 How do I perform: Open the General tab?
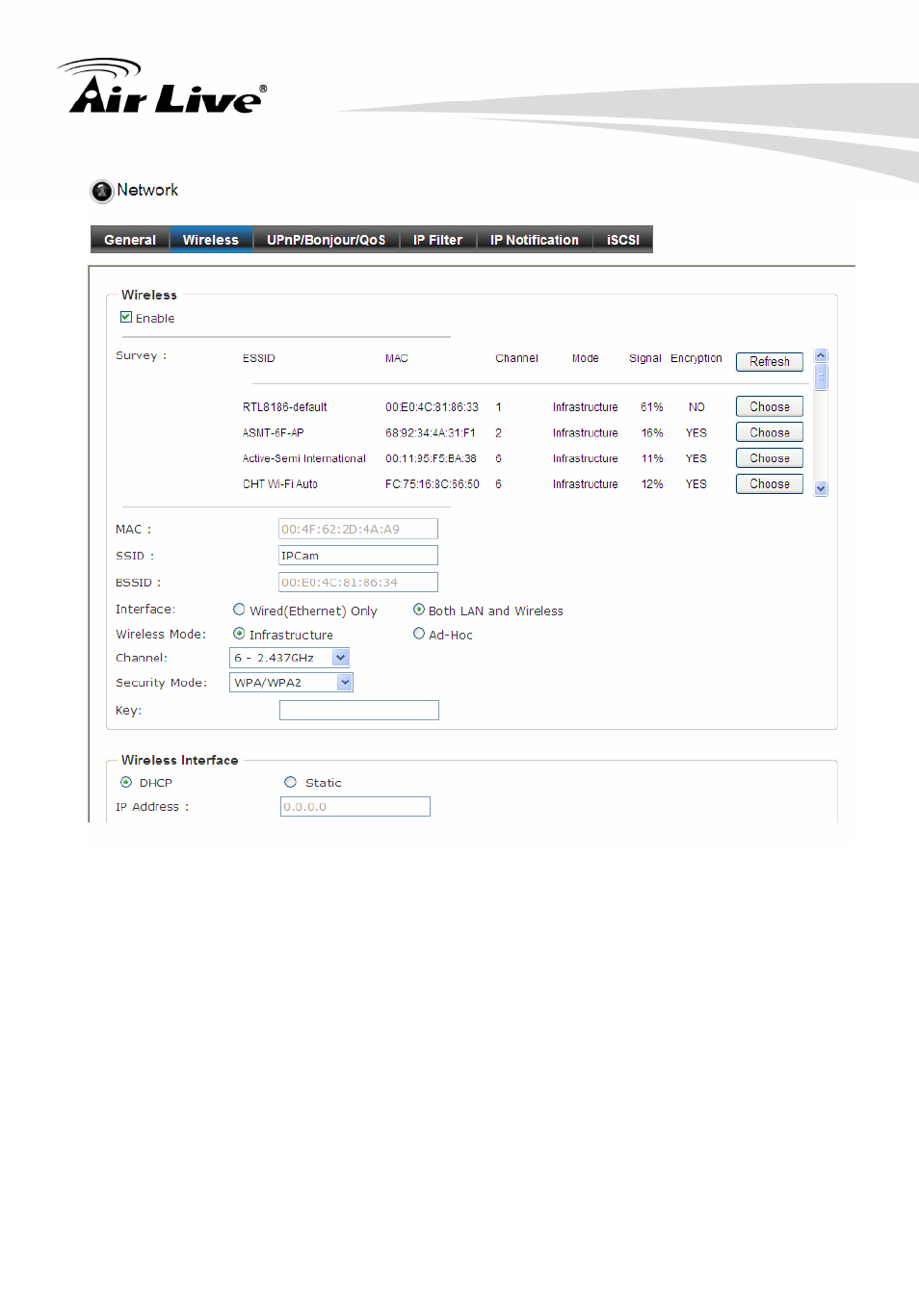tap(130, 240)
